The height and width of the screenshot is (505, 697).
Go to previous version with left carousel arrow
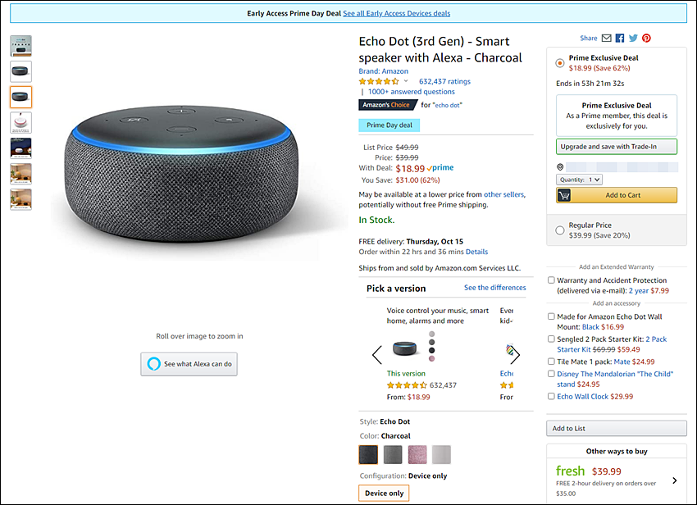pyautogui.click(x=377, y=354)
